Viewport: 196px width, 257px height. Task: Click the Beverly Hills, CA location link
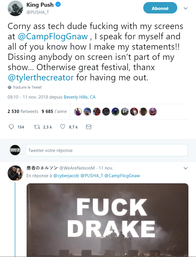79,97
